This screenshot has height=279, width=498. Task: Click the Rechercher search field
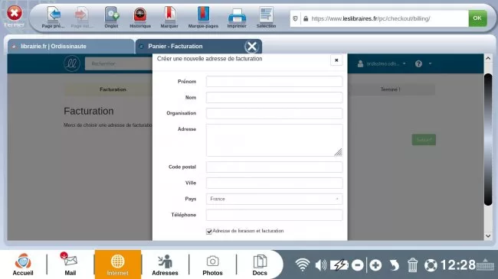(119, 63)
